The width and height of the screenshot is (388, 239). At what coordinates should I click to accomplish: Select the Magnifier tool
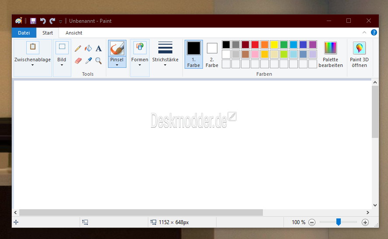pos(99,61)
